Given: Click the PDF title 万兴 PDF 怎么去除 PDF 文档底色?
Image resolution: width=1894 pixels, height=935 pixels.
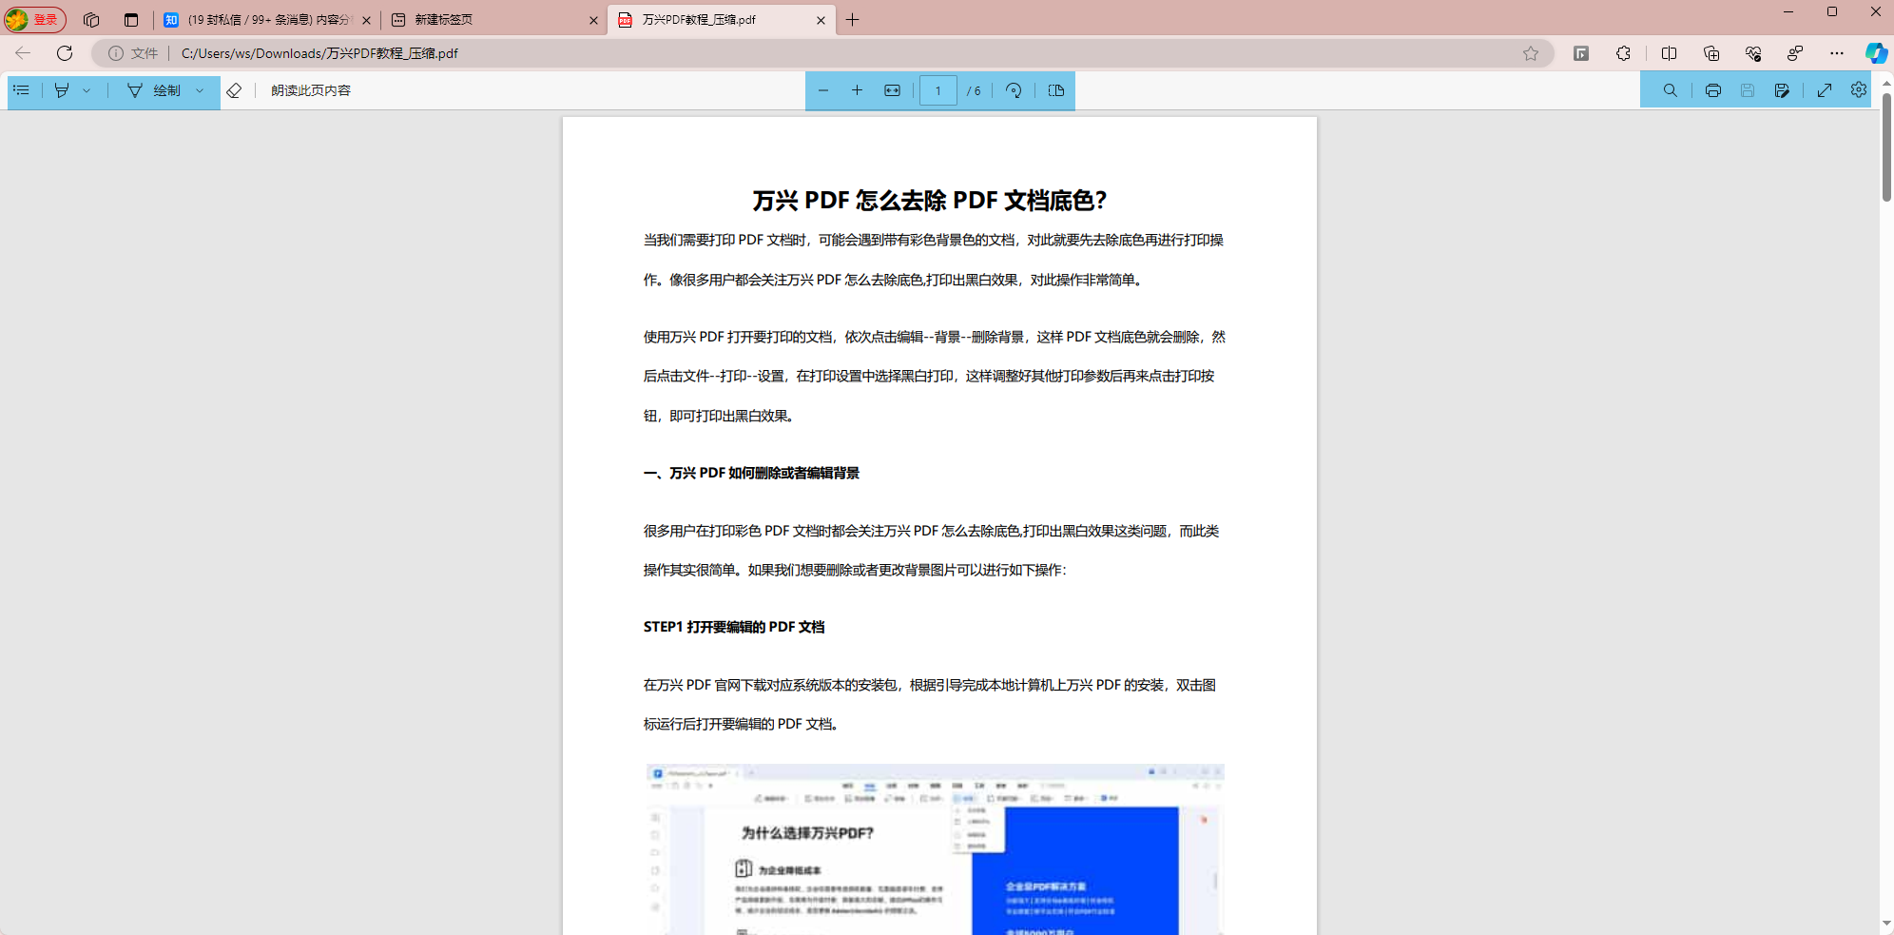Looking at the screenshot, I should pos(930,201).
